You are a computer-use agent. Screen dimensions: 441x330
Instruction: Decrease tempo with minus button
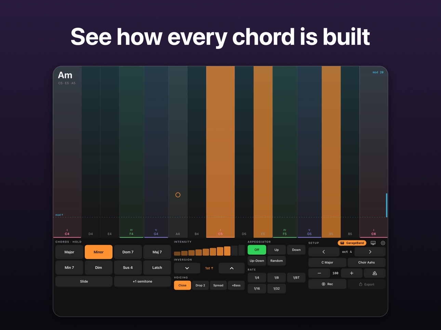coord(319,273)
